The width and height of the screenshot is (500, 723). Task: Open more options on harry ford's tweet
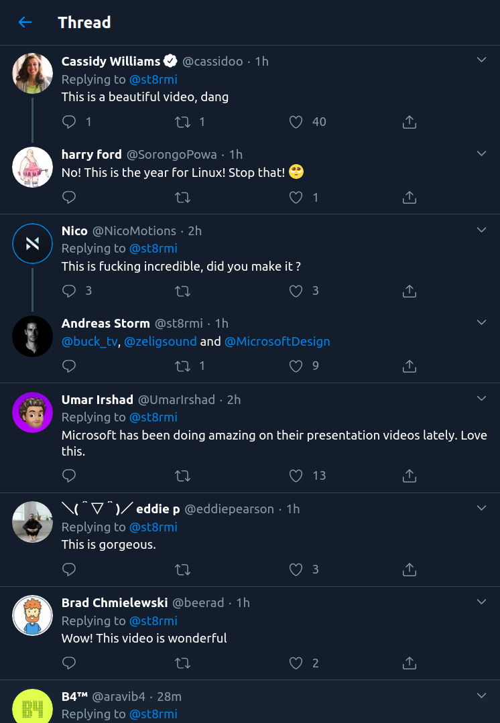pyautogui.click(x=481, y=153)
